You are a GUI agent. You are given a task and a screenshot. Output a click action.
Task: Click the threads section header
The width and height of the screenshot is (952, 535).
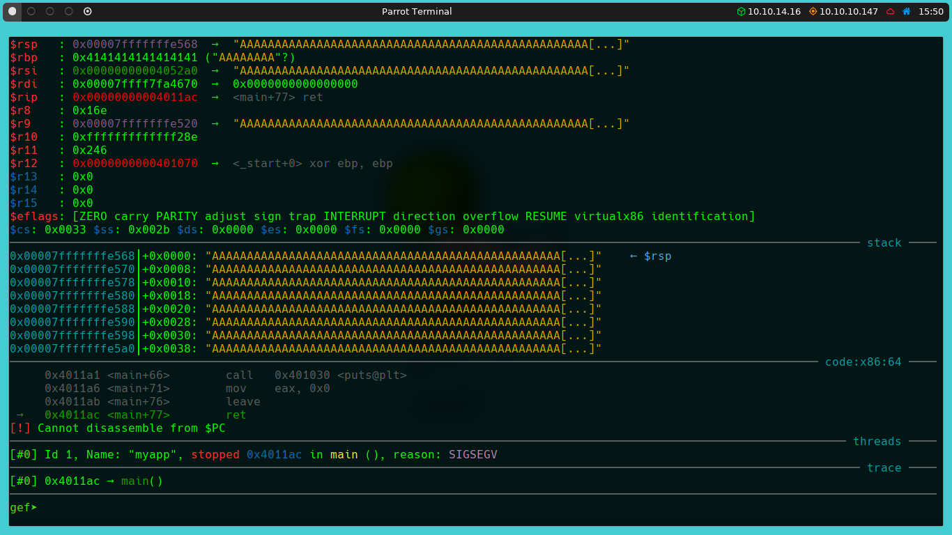pos(877,442)
